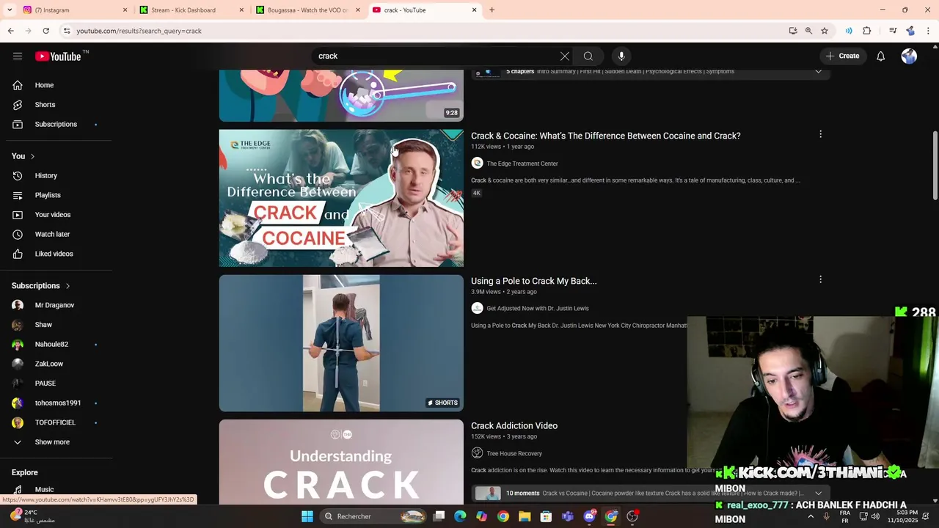This screenshot has height=528, width=939.
Task: Open Discord from the taskbar
Action: (x=589, y=516)
